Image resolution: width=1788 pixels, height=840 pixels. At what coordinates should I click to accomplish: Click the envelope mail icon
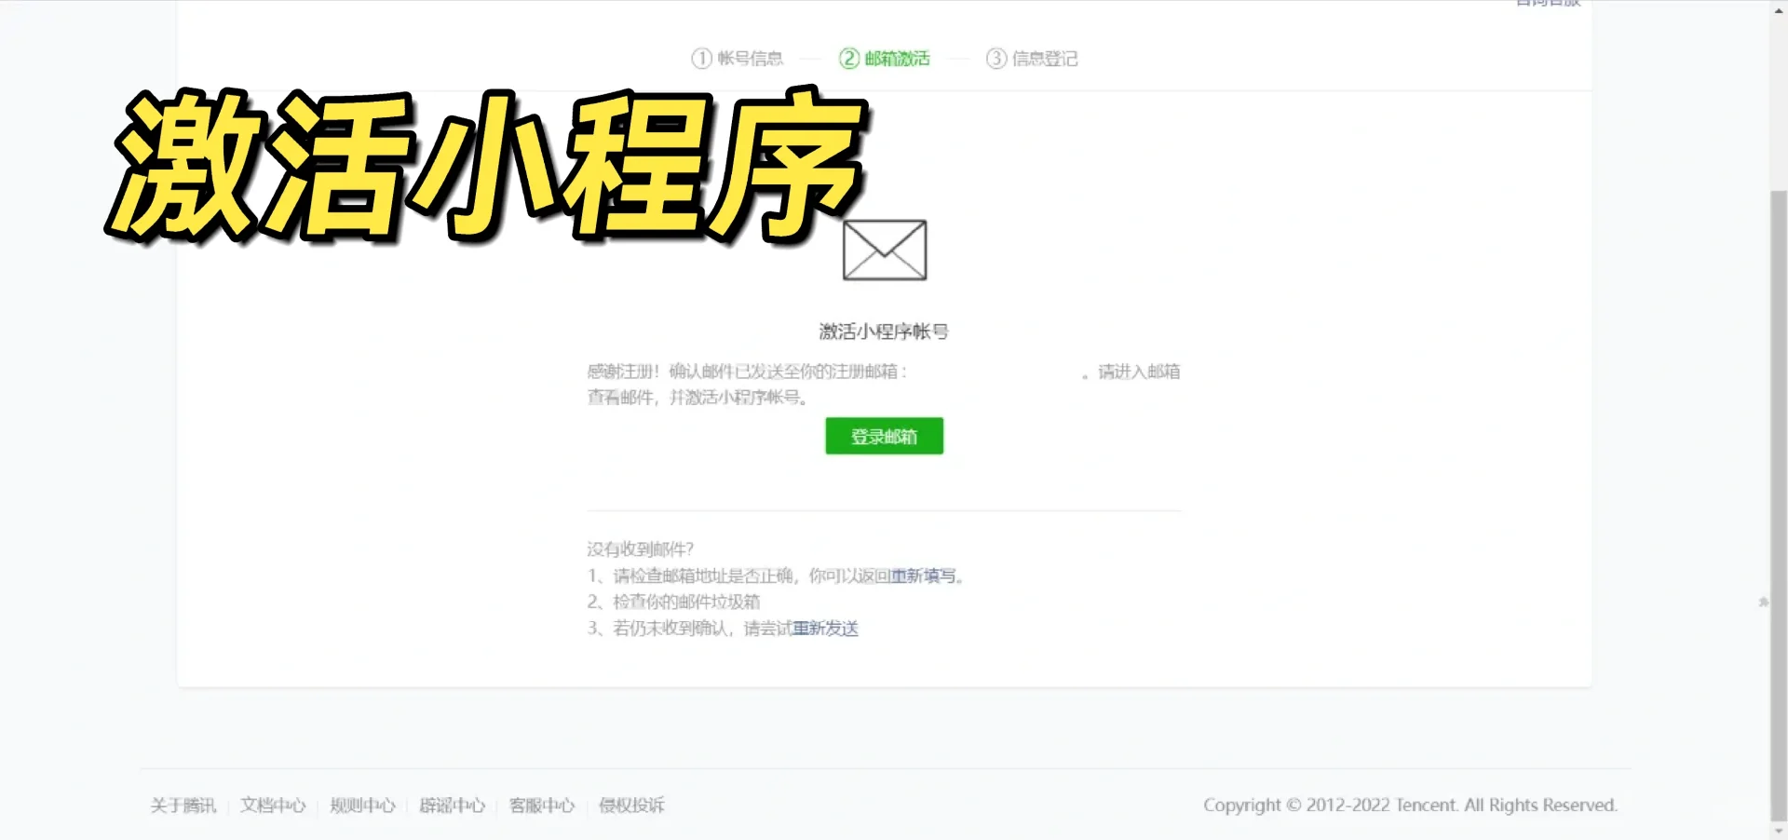(x=884, y=250)
